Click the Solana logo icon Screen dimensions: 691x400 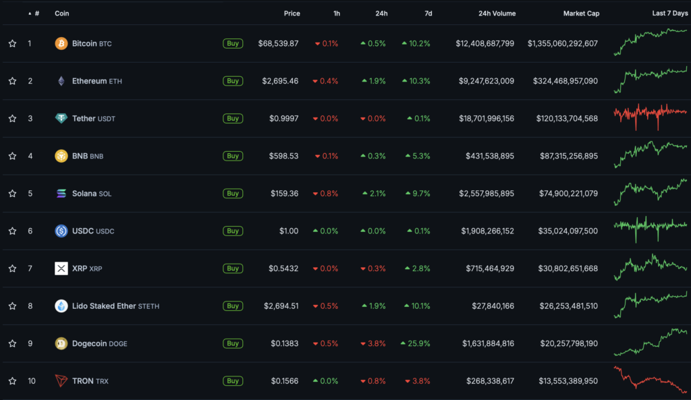tap(61, 194)
